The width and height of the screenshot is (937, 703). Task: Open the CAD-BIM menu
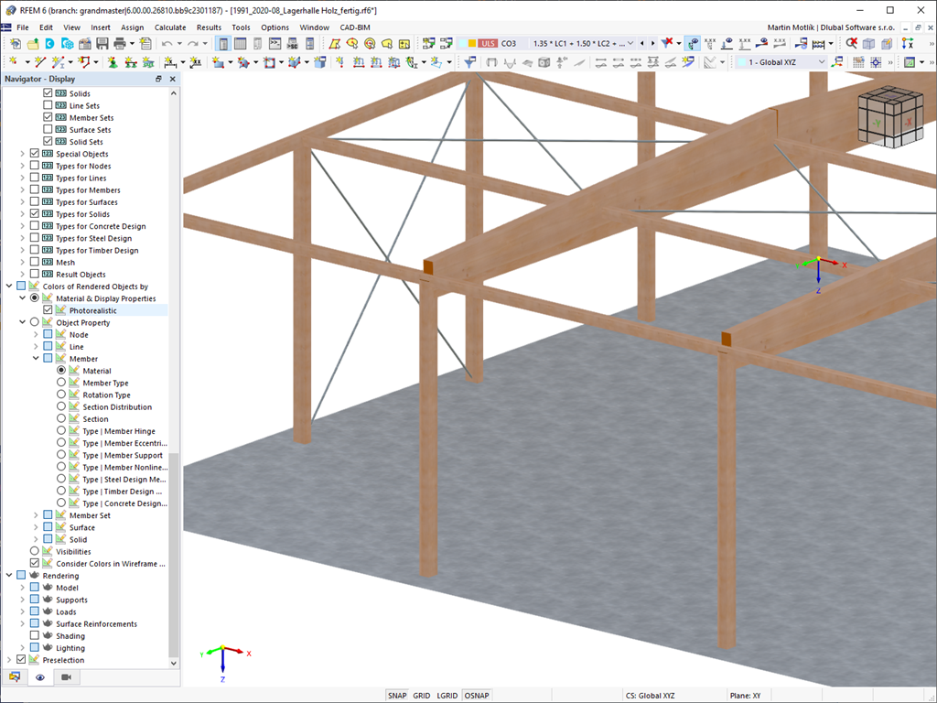[x=355, y=27]
